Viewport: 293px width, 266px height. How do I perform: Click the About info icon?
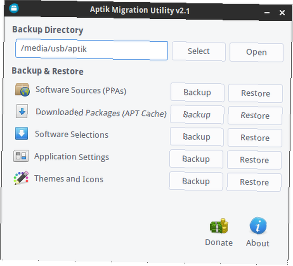[x=258, y=226]
